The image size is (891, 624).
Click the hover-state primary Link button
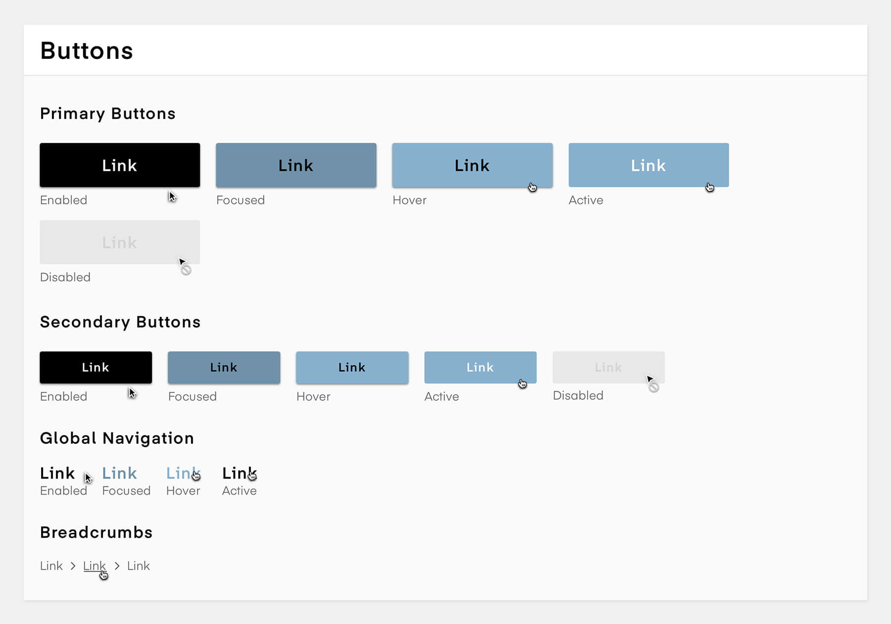tap(472, 165)
